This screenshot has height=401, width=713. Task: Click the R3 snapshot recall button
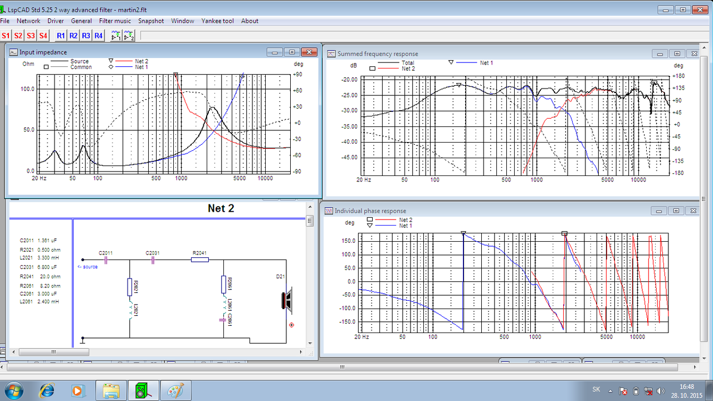pos(86,36)
